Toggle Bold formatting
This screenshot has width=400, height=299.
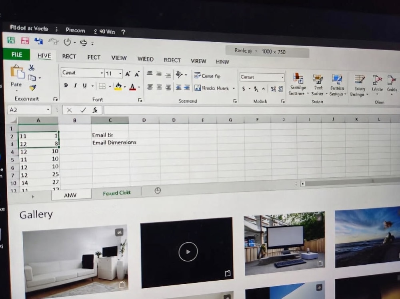tap(66, 85)
